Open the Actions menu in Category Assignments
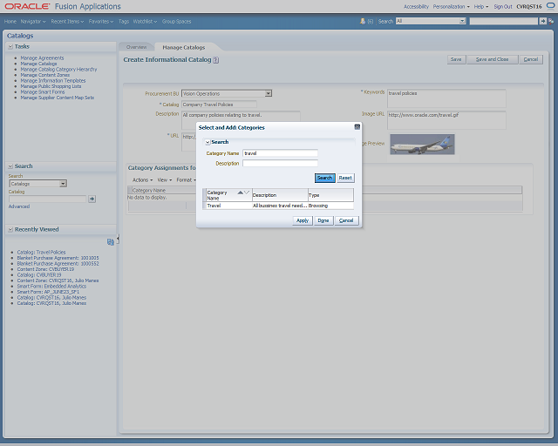This screenshot has width=558, height=446. 142,180
